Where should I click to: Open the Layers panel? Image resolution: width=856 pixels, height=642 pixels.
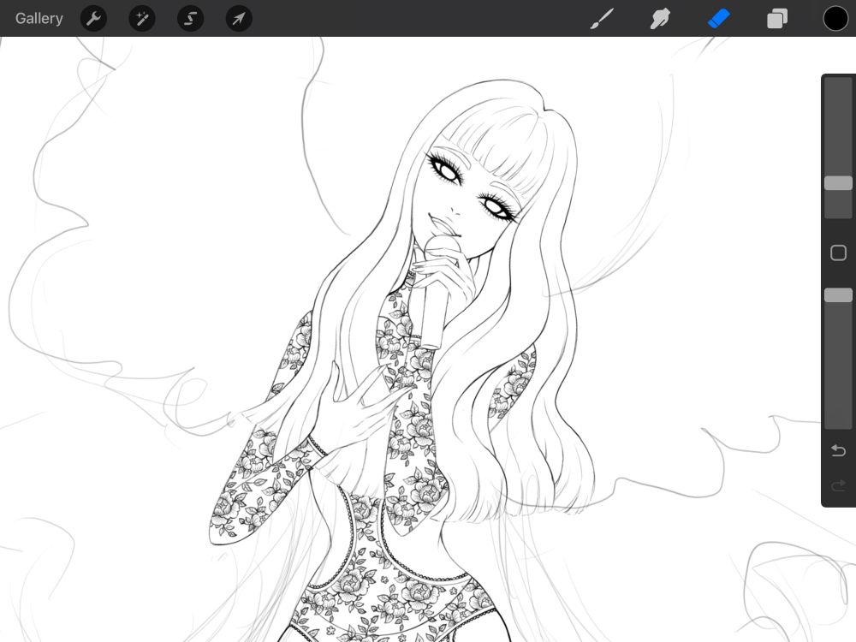pos(777,19)
